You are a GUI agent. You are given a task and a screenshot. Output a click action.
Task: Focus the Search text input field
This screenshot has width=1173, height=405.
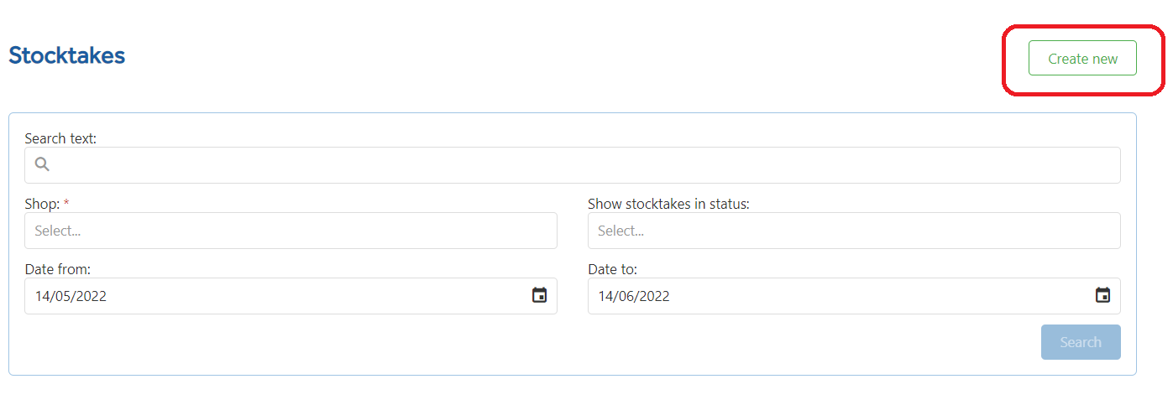tap(573, 165)
